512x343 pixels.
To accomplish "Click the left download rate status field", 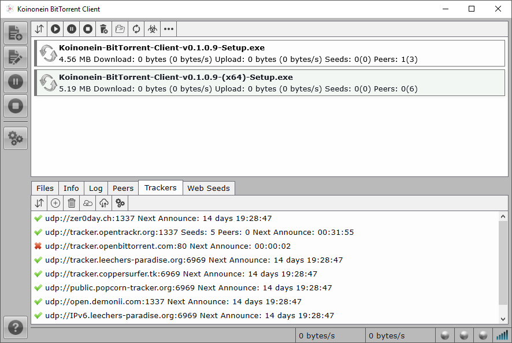I will 330,336.
